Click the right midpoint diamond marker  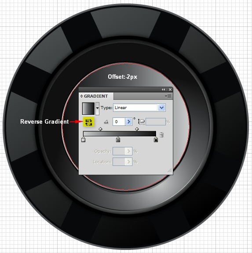137,129
